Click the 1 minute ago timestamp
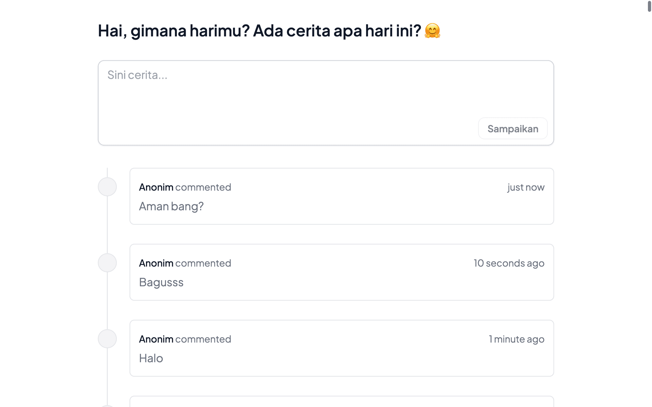The height and width of the screenshot is (407, 652). pos(517,339)
